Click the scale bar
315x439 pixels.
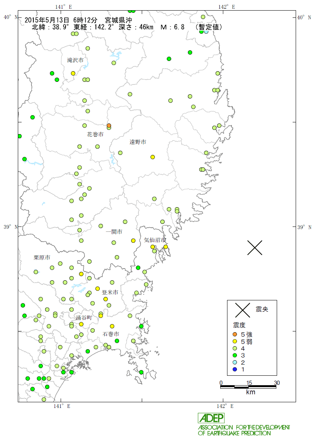tap(248, 387)
